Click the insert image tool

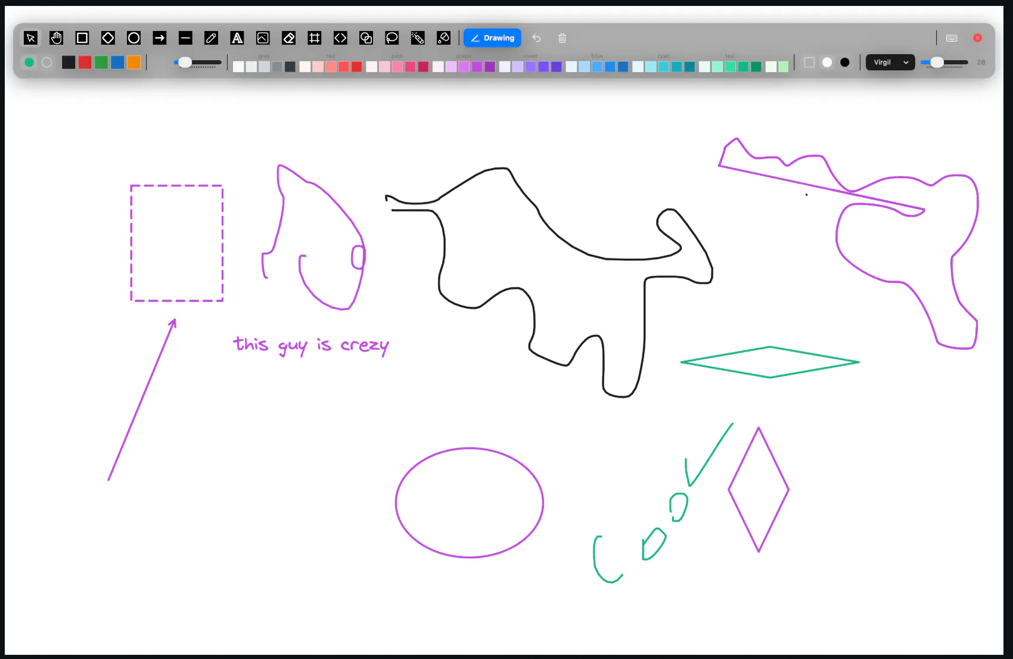click(x=263, y=38)
